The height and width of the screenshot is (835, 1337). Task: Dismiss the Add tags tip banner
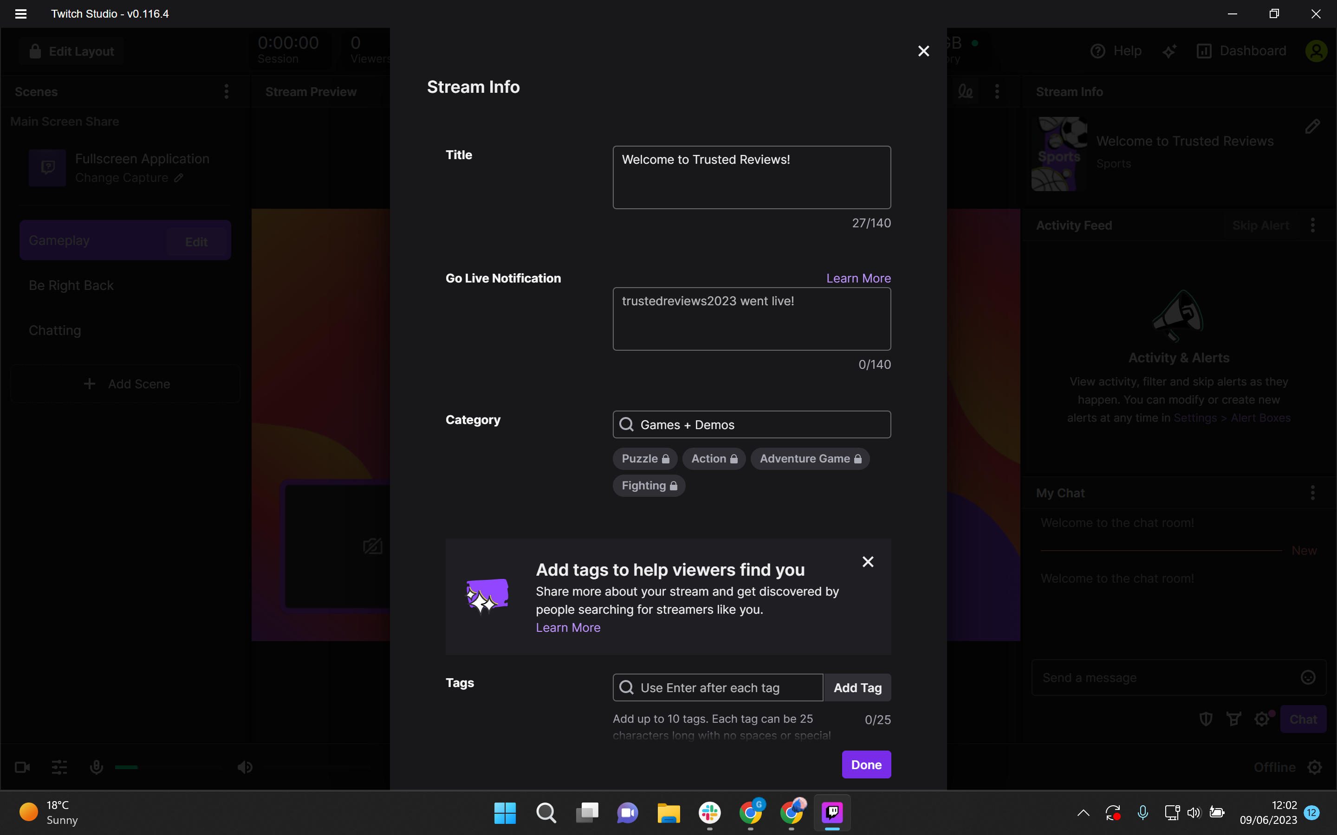coord(868,562)
